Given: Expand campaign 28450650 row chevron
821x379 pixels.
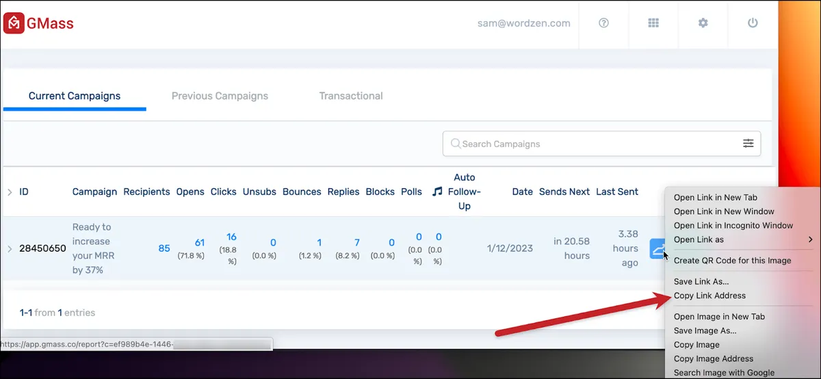Looking at the screenshot, I should 10,248.
